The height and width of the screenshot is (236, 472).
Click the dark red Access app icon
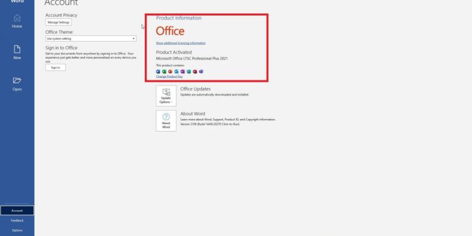[x=194, y=72]
